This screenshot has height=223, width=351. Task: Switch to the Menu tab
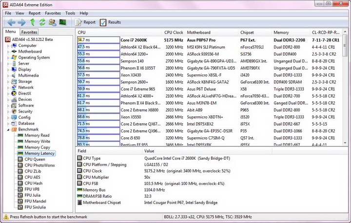11,32
